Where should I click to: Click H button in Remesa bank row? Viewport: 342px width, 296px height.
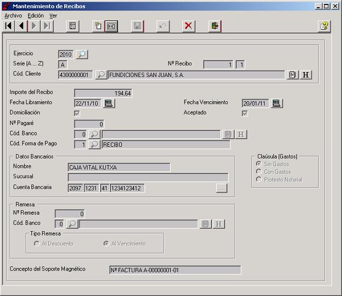click(x=219, y=224)
